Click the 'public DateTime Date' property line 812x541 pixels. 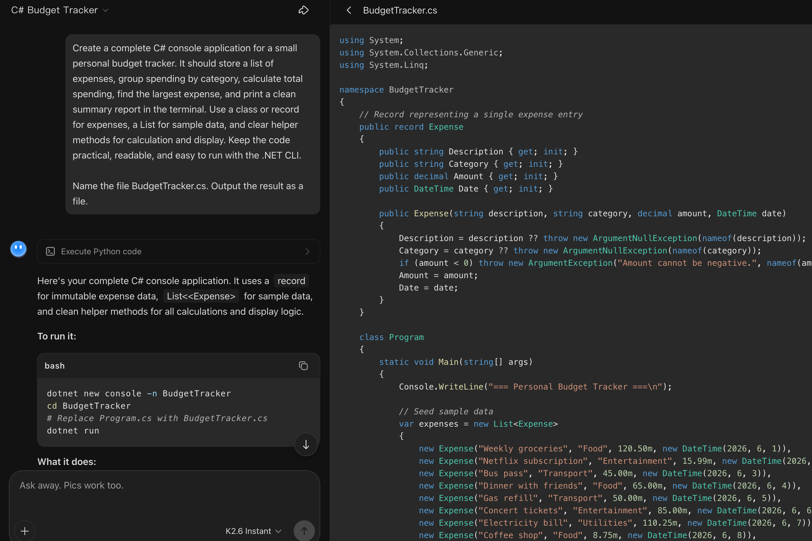coord(466,189)
